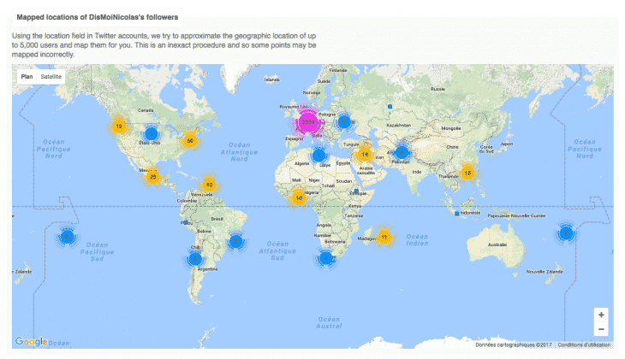Open the blue cluster over Afghanistan and Pakistan
The image size is (625, 359).
pyautogui.click(x=401, y=153)
